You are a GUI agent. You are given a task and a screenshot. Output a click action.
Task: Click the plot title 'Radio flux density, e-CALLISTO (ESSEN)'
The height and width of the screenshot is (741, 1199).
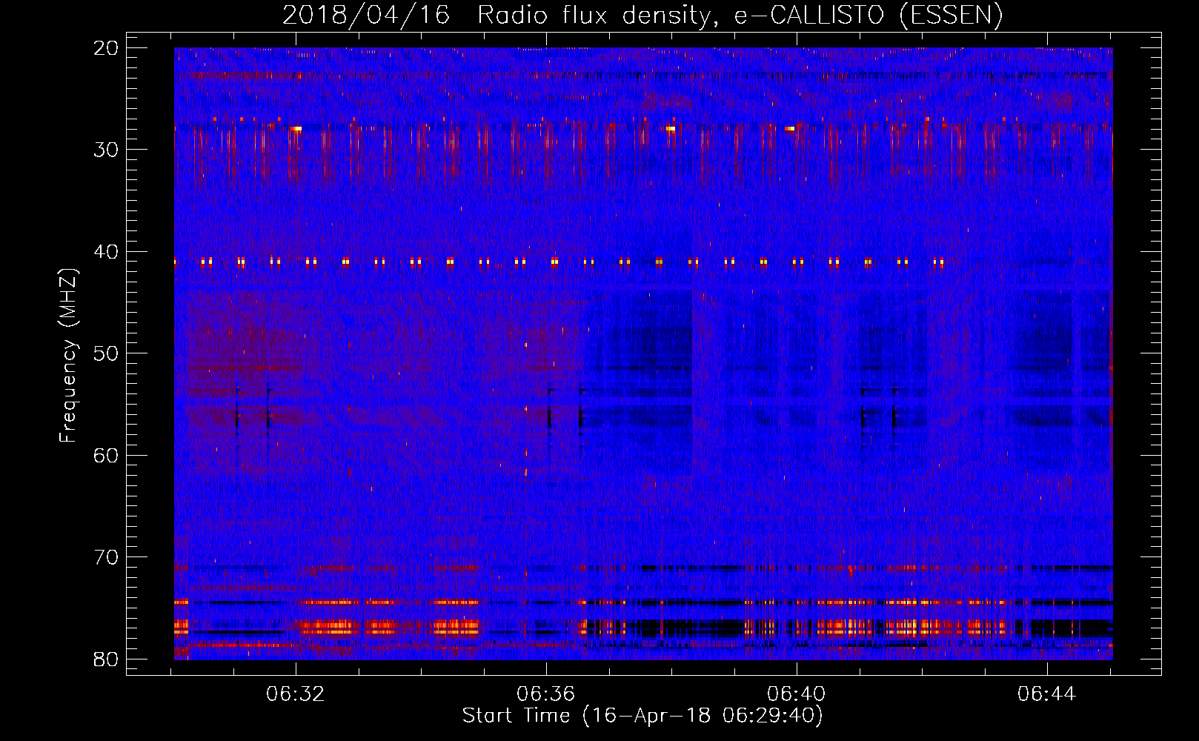tap(740, 16)
